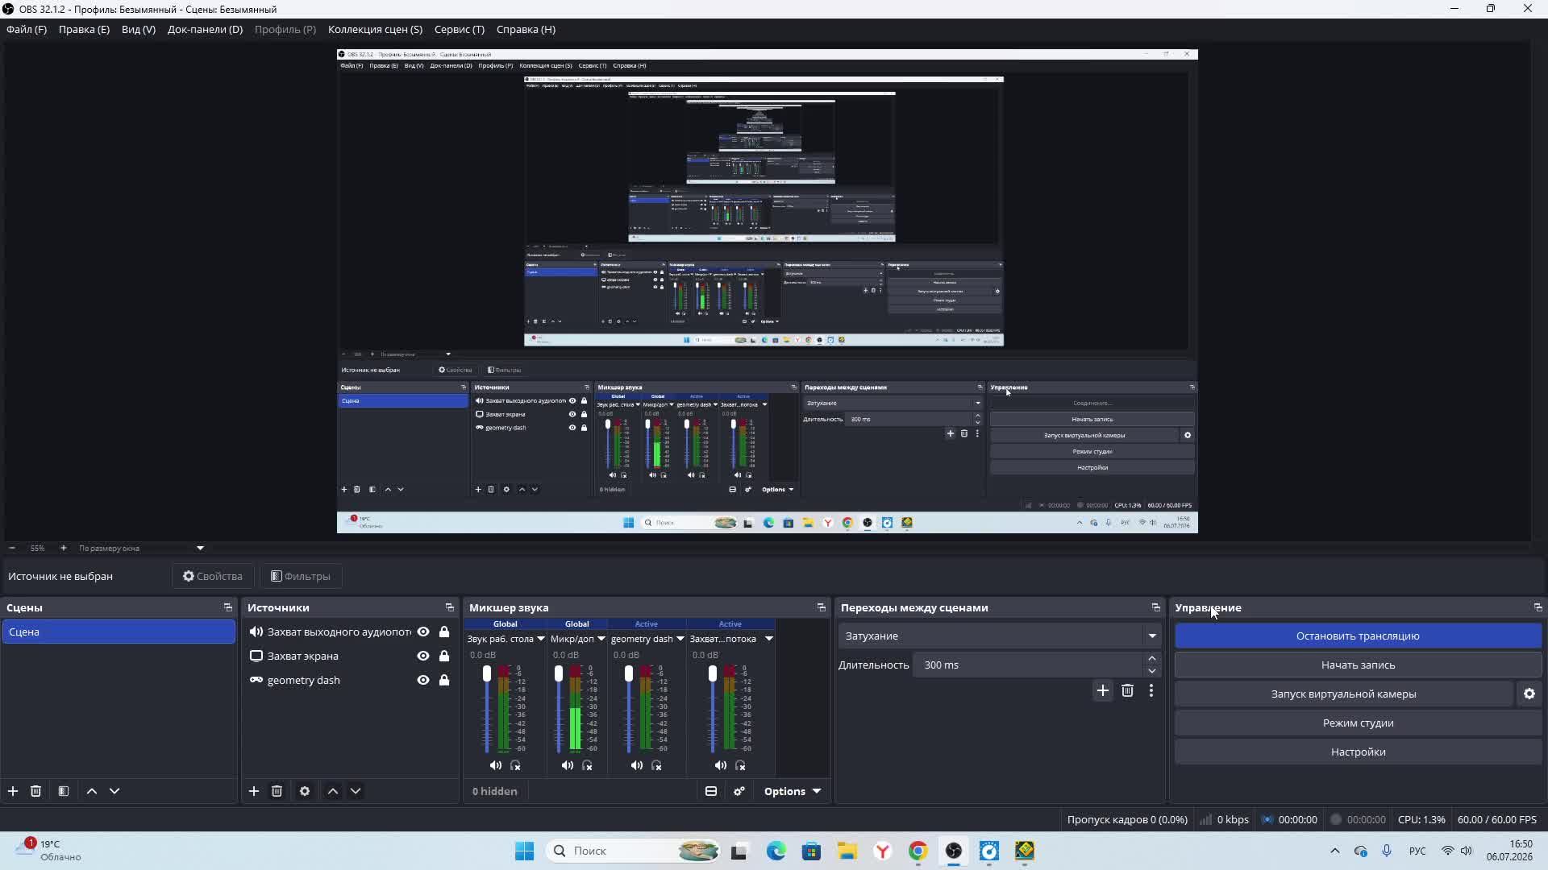Add a new scene with the plus icon
Viewport: 1548px width, 870px height.
(x=13, y=791)
